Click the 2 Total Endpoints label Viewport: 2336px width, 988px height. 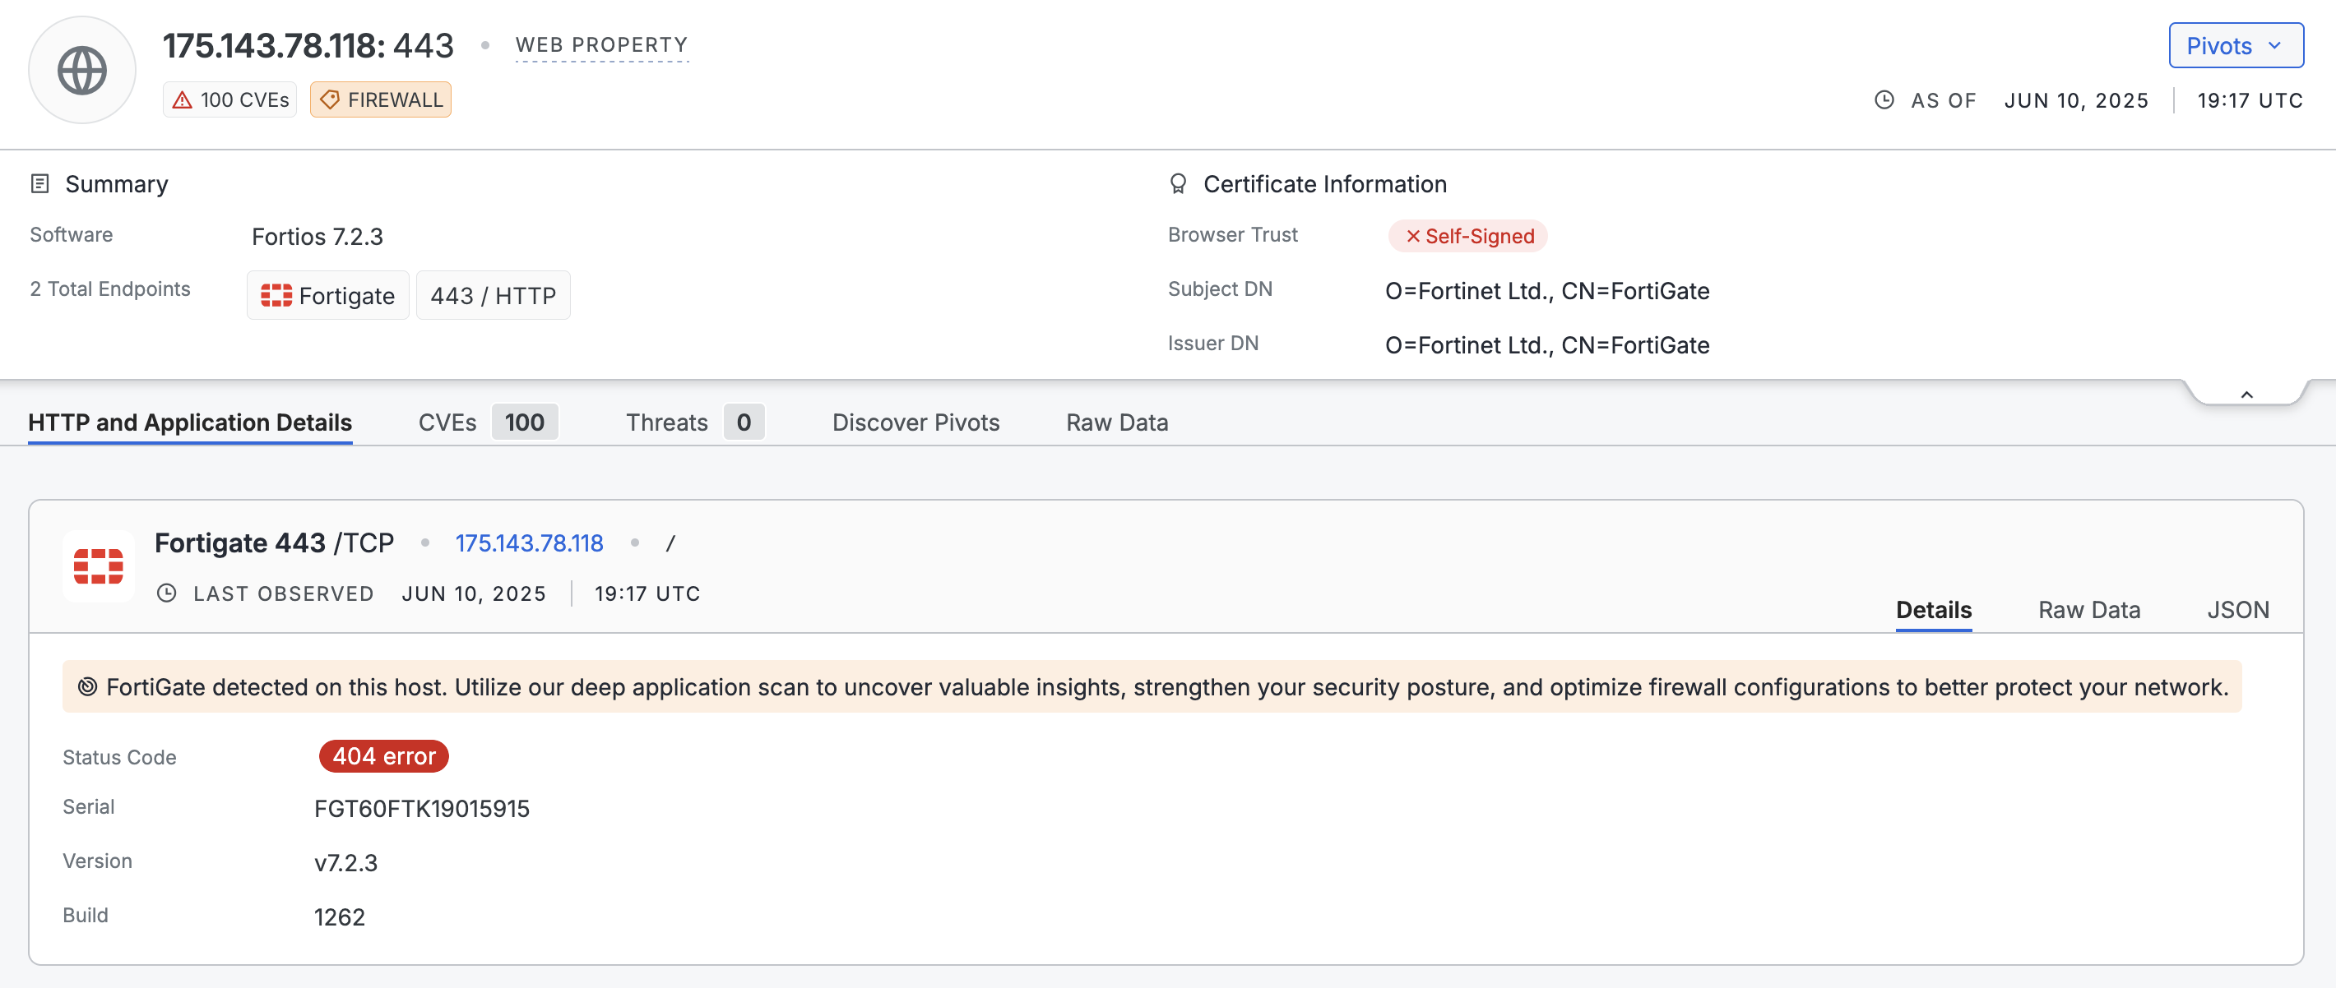coord(109,289)
